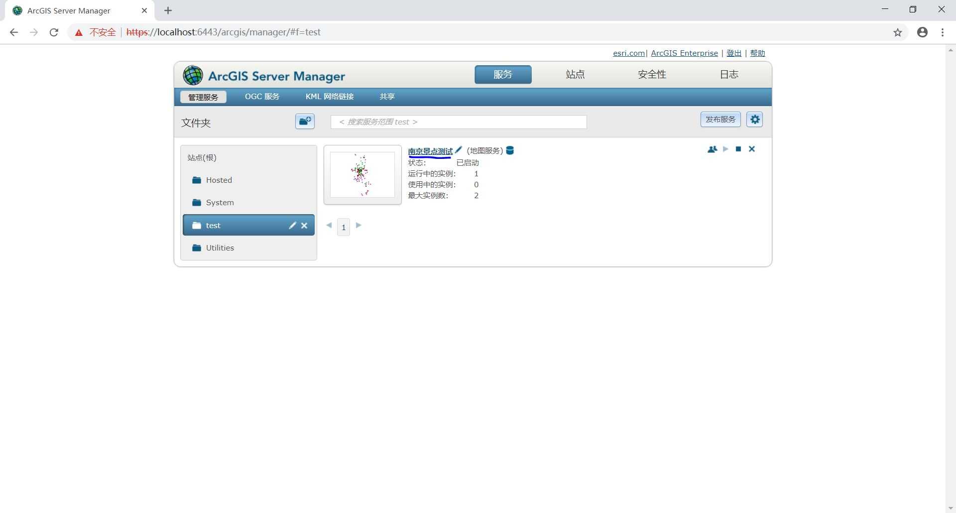Viewport: 956px width, 513px height.
Task: Close the ArcGIS Server Manager browser tab
Action: pos(144,10)
